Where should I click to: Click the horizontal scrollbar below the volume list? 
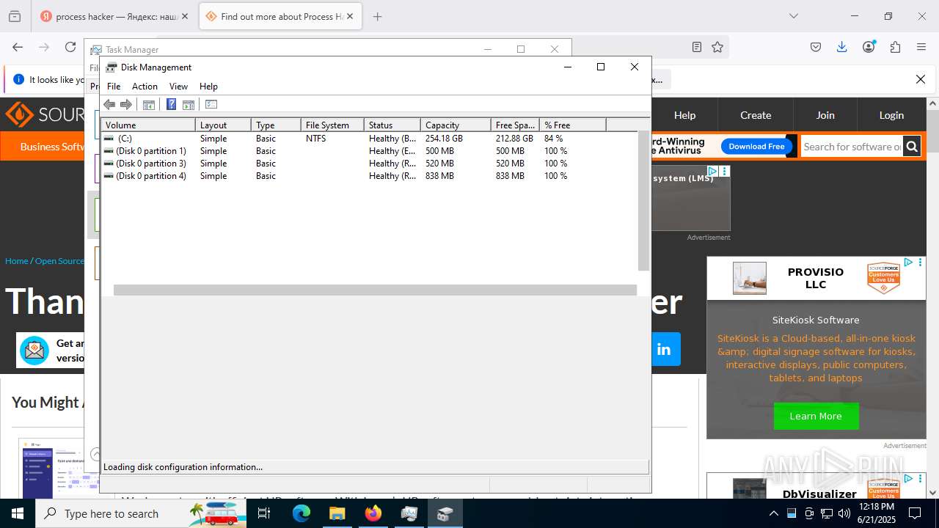point(375,290)
